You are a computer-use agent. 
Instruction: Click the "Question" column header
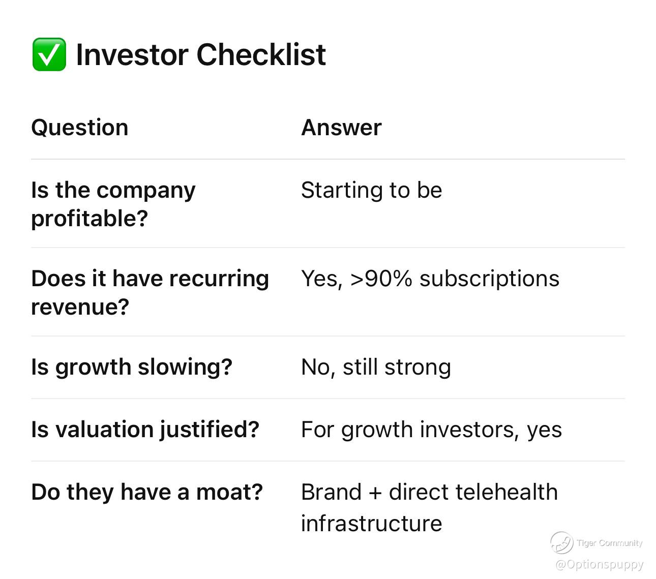(x=80, y=127)
